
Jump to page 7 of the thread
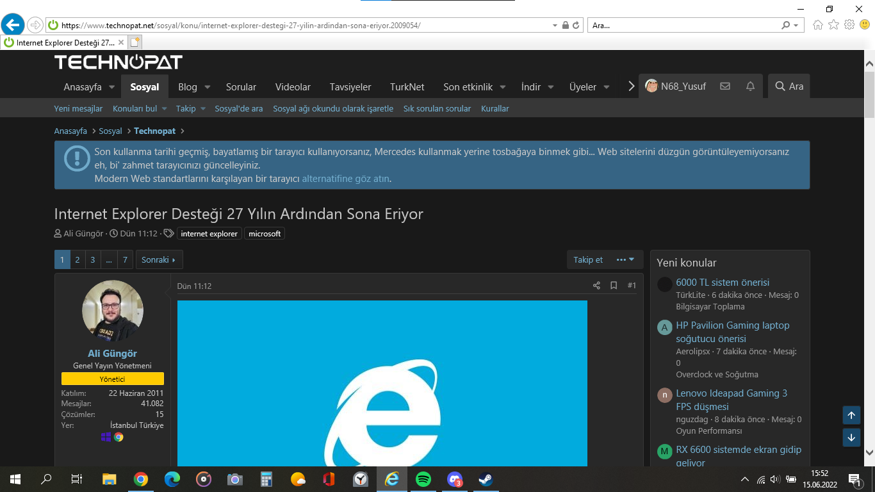pos(125,259)
